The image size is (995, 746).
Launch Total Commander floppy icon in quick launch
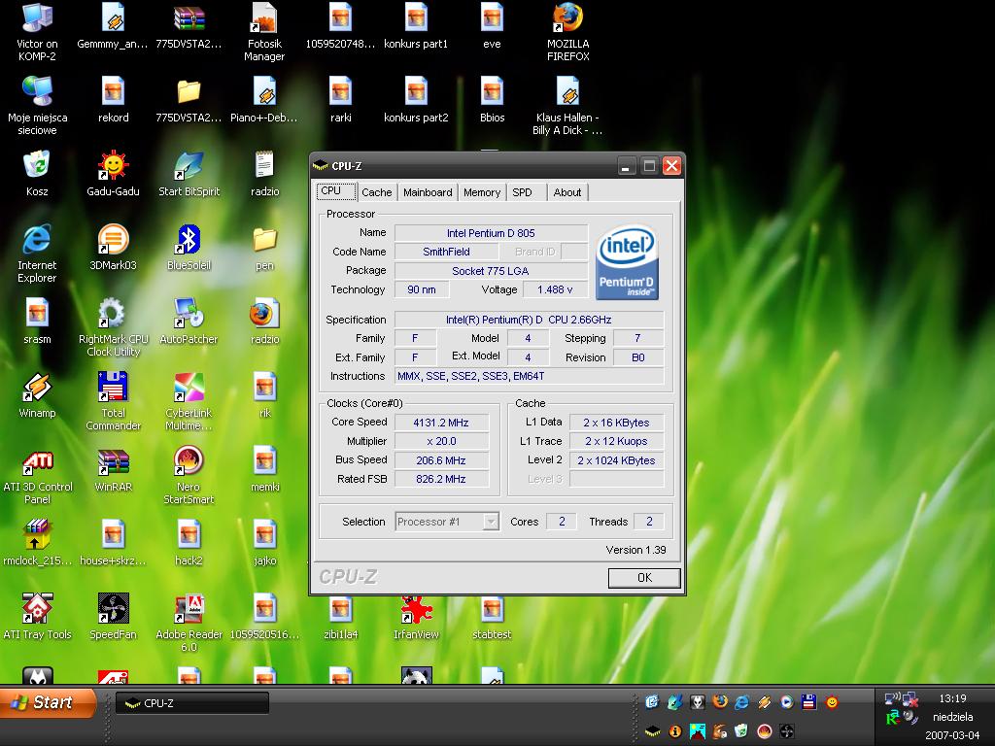[x=809, y=701]
